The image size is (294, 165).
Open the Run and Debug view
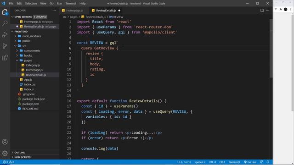tap(5, 35)
